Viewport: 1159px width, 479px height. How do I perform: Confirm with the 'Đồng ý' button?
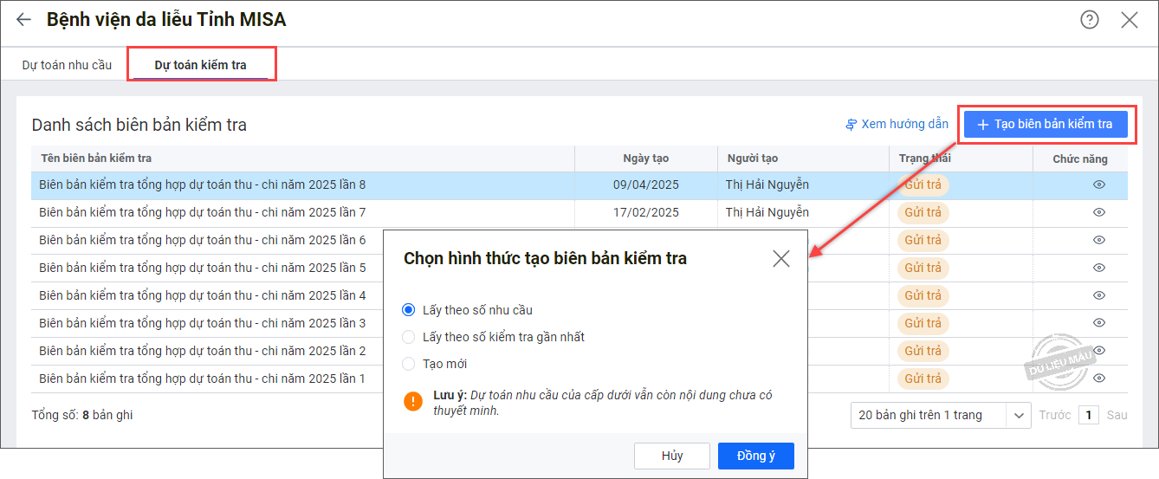point(755,456)
